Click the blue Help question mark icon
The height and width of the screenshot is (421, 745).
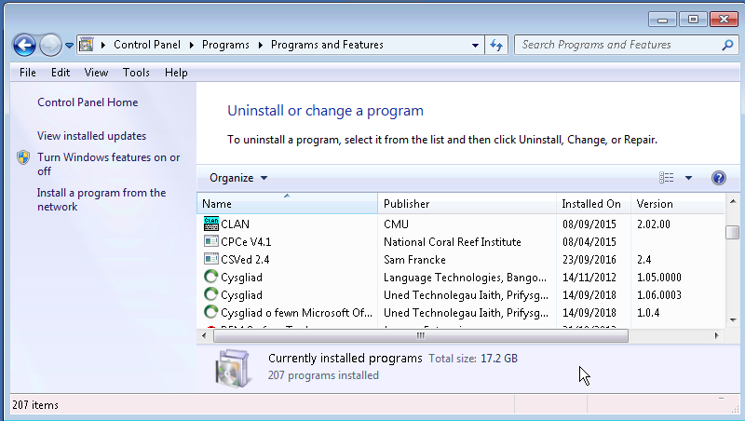[x=718, y=178]
